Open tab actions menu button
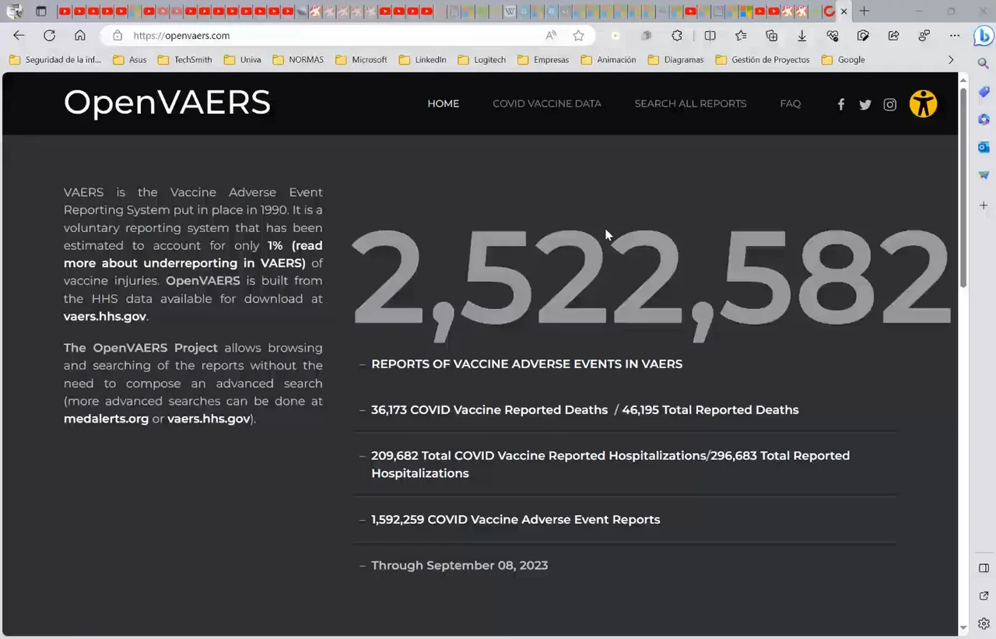Viewport: 996px width, 639px height. pyautogui.click(x=41, y=11)
